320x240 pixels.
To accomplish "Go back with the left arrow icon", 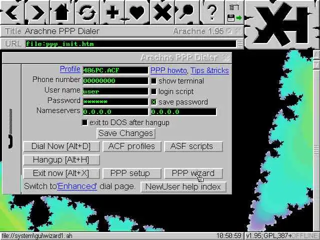I will (x=12, y=12).
